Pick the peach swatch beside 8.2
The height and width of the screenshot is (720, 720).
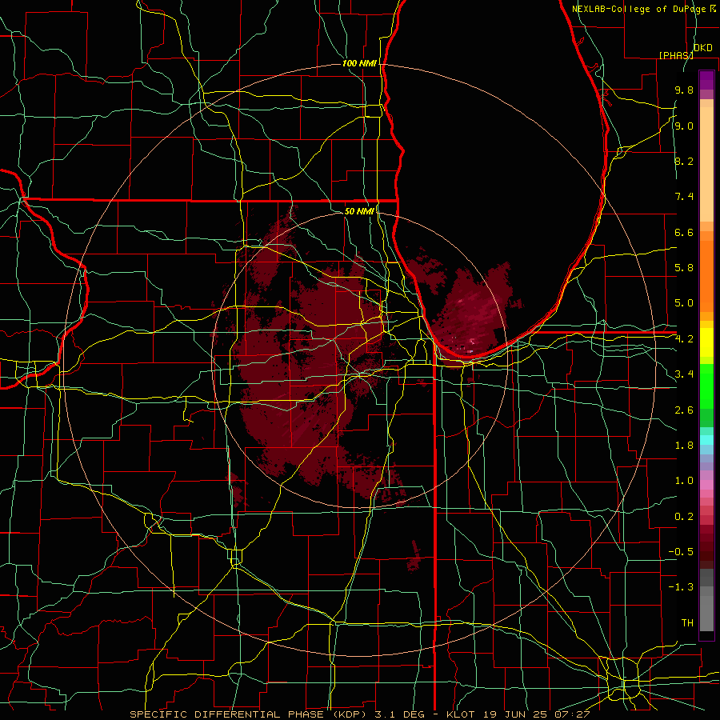[706, 164]
